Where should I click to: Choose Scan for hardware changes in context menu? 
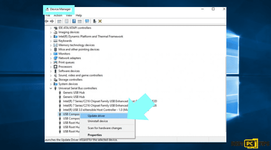[107, 128]
